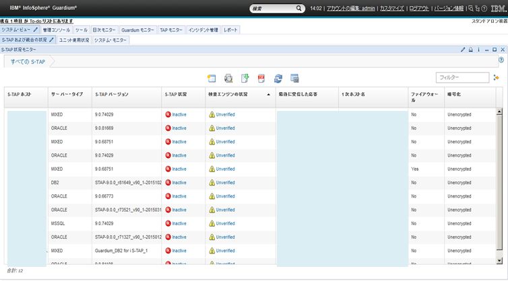Click the search magnifier icon
The image size is (508, 281).
tap(299, 9)
